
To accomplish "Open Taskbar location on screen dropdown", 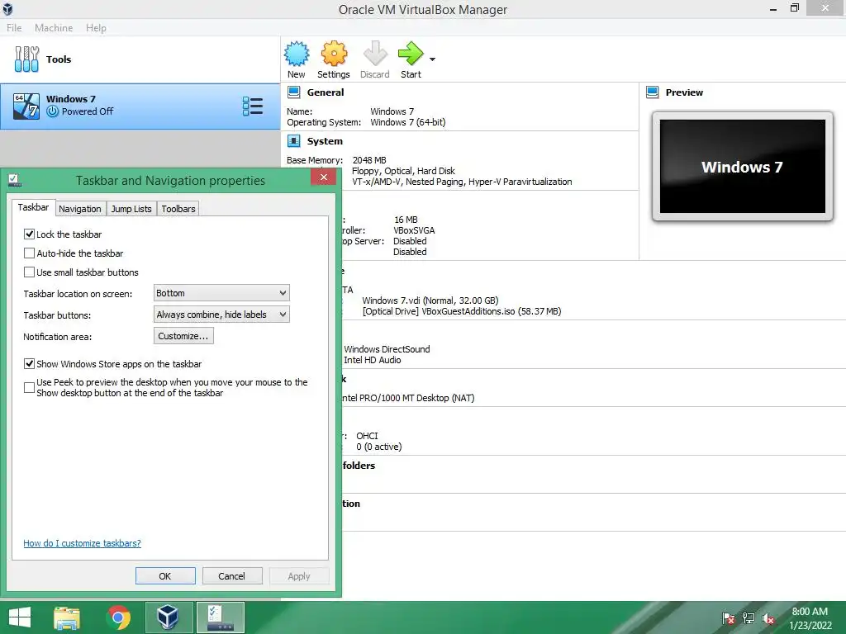I will point(221,293).
